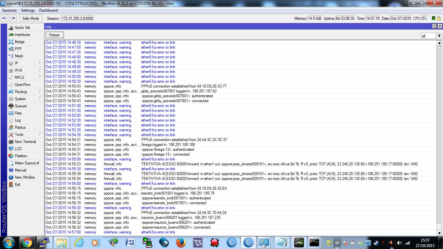The height and width of the screenshot is (249, 443).
Task: Click the undo arrow in the toolbar
Action: 5,18
